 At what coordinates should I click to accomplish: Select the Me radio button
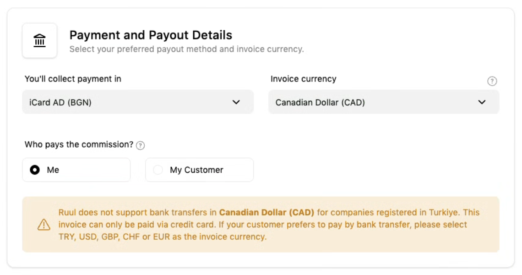click(35, 170)
